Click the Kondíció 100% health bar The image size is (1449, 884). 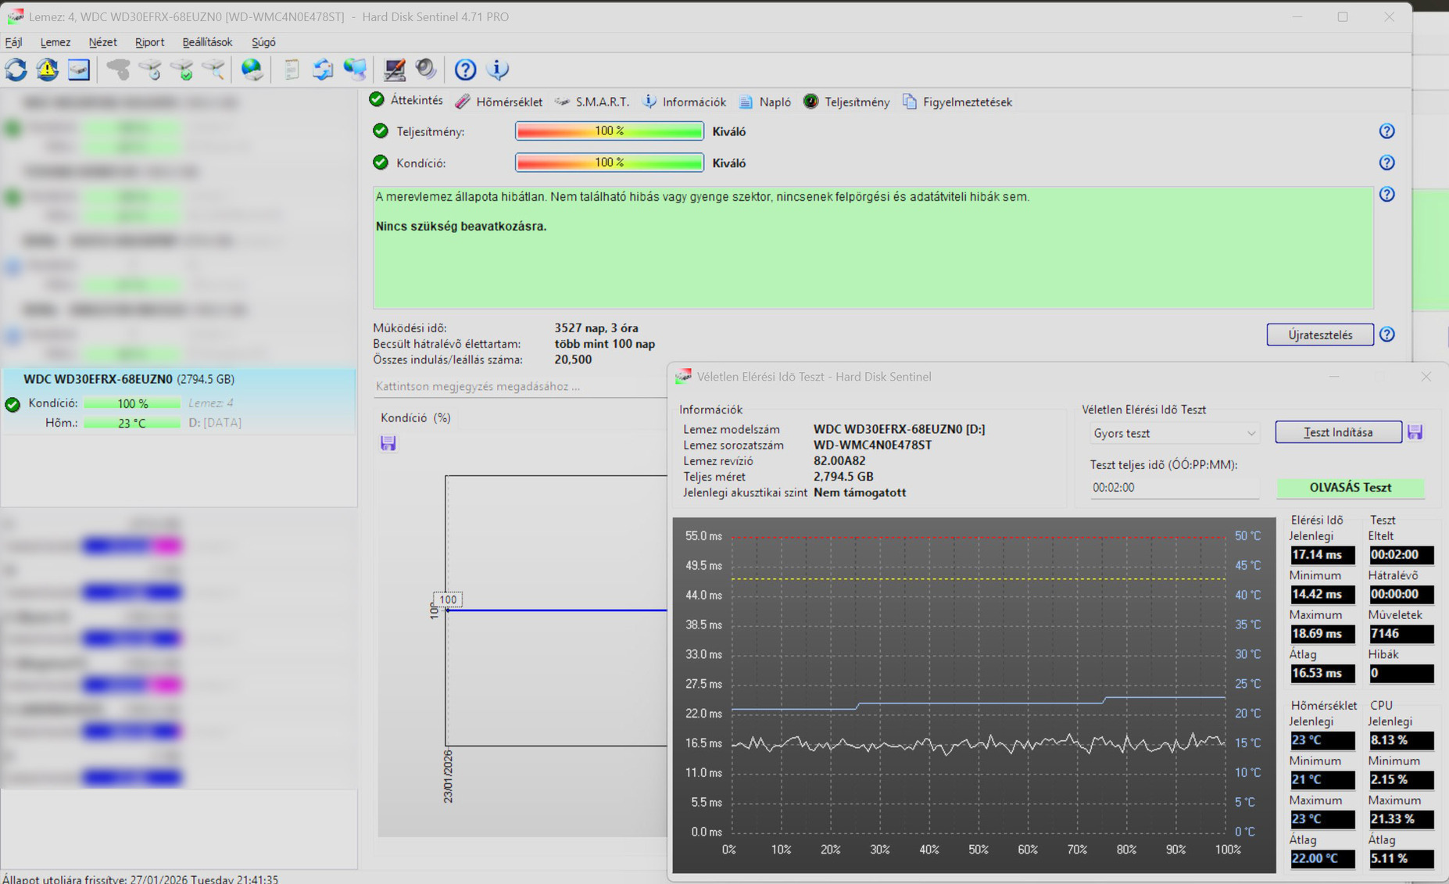(609, 163)
